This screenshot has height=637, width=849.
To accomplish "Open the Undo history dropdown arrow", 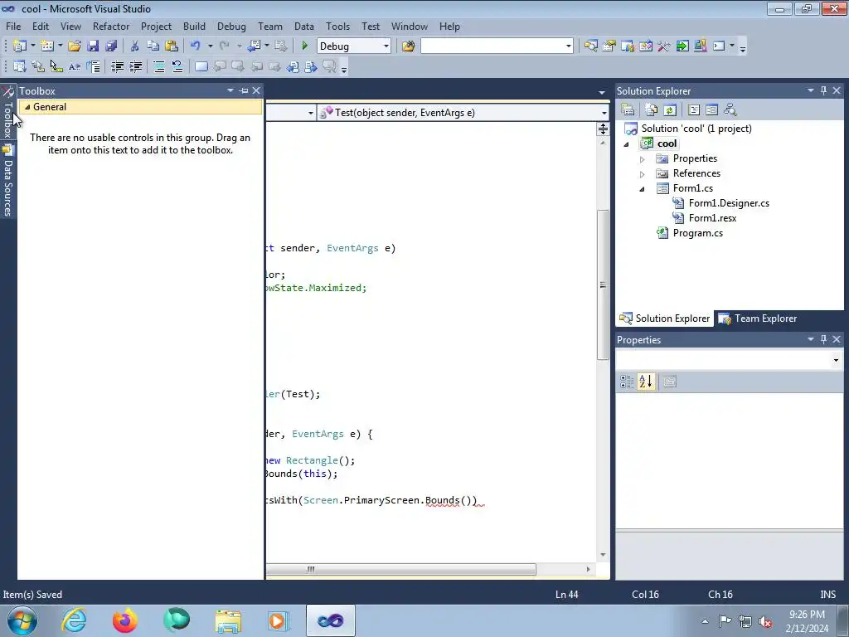I will tap(210, 46).
